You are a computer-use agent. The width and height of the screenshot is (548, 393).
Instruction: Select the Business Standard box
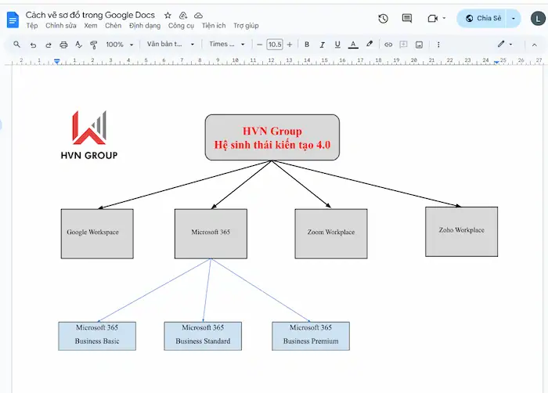(x=203, y=336)
